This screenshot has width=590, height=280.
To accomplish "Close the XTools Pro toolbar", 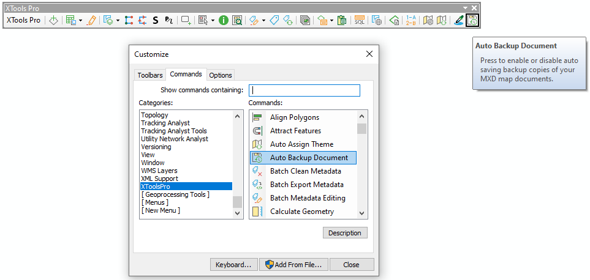I will tap(474, 8).
